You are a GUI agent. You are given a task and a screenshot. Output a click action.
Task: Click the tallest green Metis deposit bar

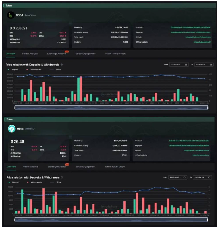(x=22, y=201)
